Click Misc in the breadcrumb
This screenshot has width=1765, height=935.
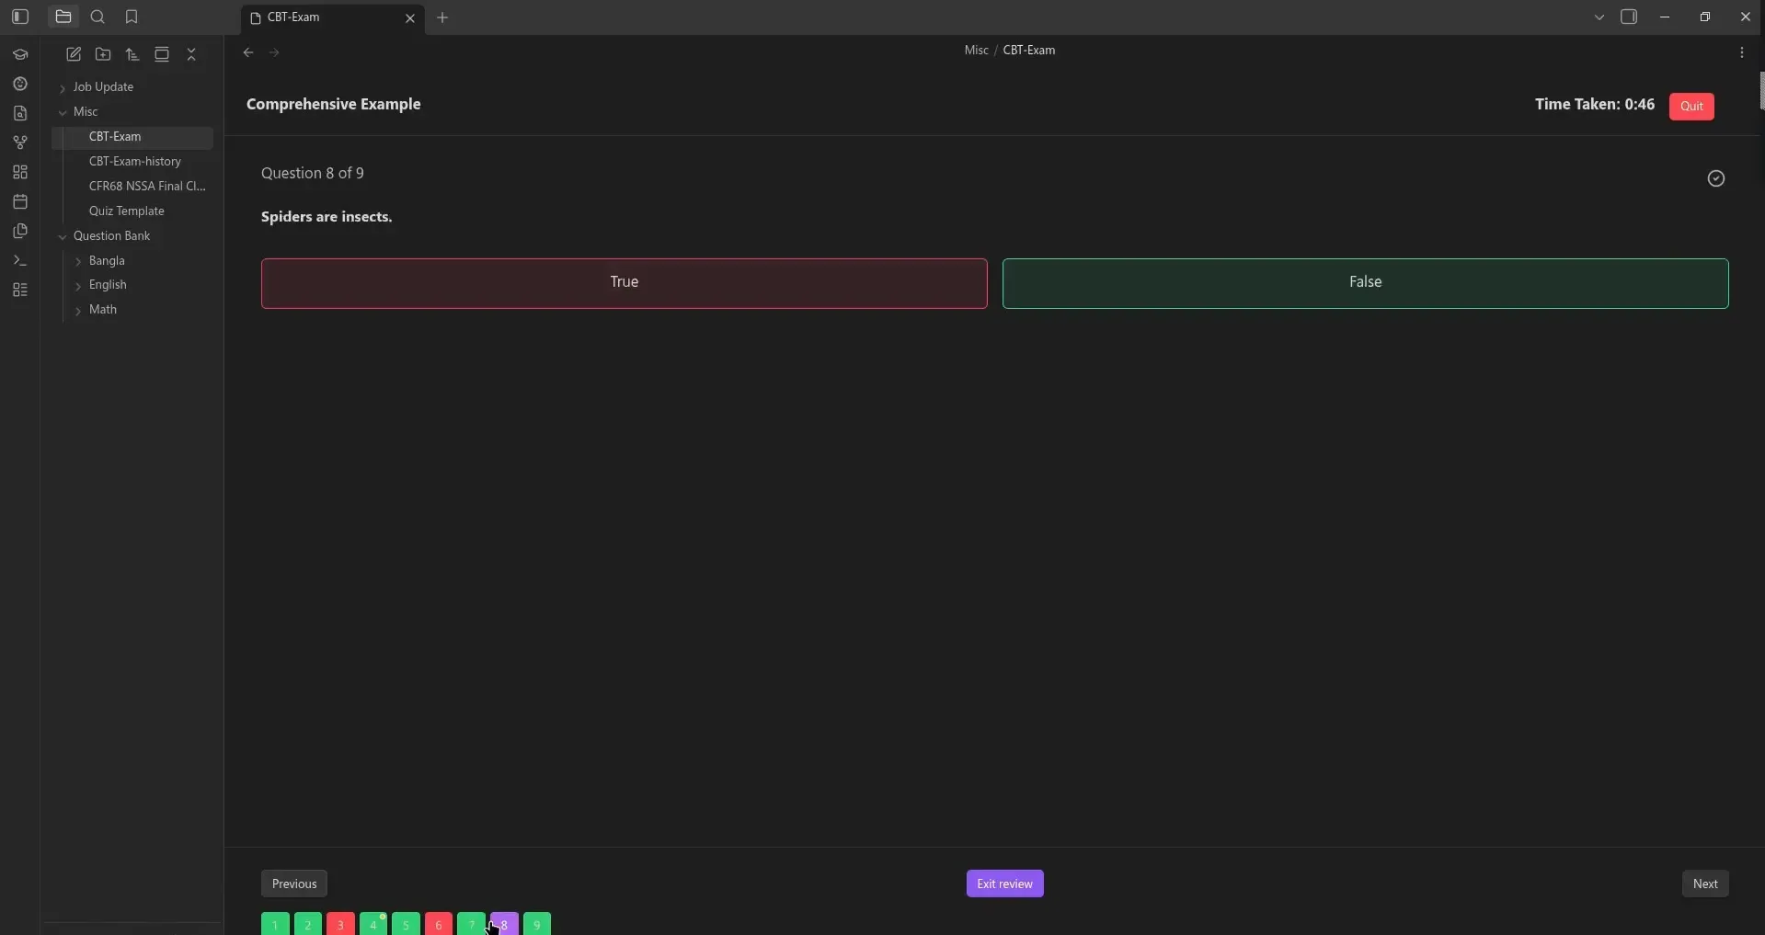click(x=976, y=51)
